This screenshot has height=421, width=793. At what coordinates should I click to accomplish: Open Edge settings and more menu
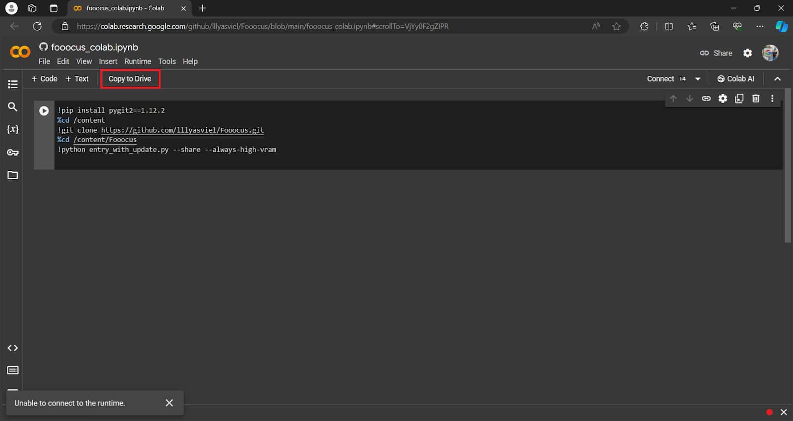click(x=760, y=26)
